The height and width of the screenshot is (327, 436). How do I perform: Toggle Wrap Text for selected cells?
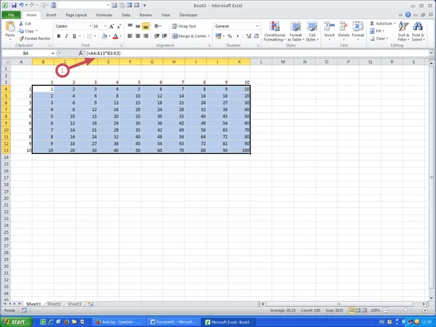184,26
